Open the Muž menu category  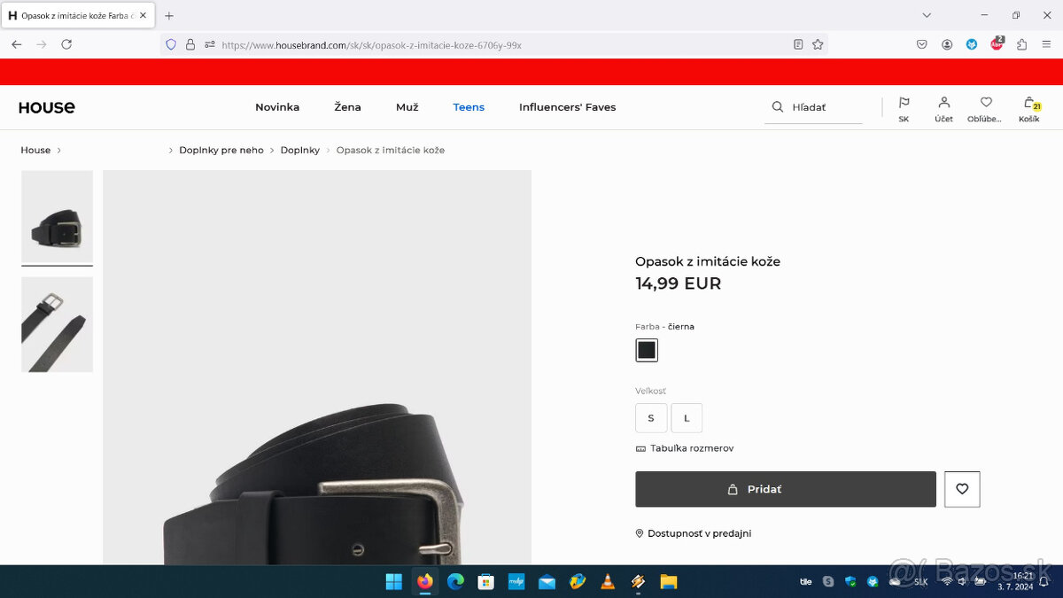(x=407, y=107)
